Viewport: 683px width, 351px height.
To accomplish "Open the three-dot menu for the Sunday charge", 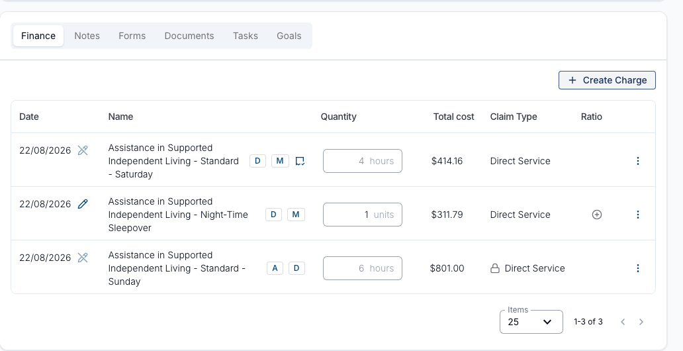I will [x=638, y=268].
